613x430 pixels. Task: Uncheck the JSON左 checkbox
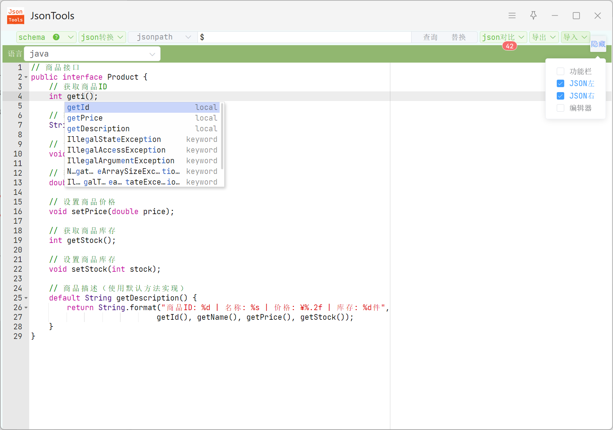[560, 84]
